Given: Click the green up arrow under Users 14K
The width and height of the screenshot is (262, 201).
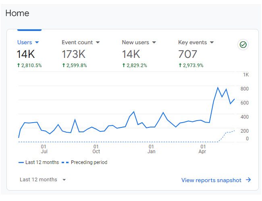Looking at the screenshot, I should pos(19,65).
